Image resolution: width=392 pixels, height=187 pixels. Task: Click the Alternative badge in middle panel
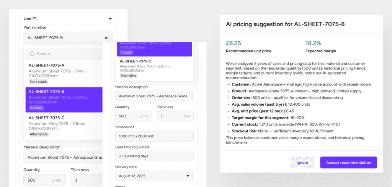pos(129,76)
